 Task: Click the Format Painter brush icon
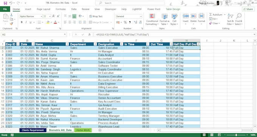tap(11, 23)
